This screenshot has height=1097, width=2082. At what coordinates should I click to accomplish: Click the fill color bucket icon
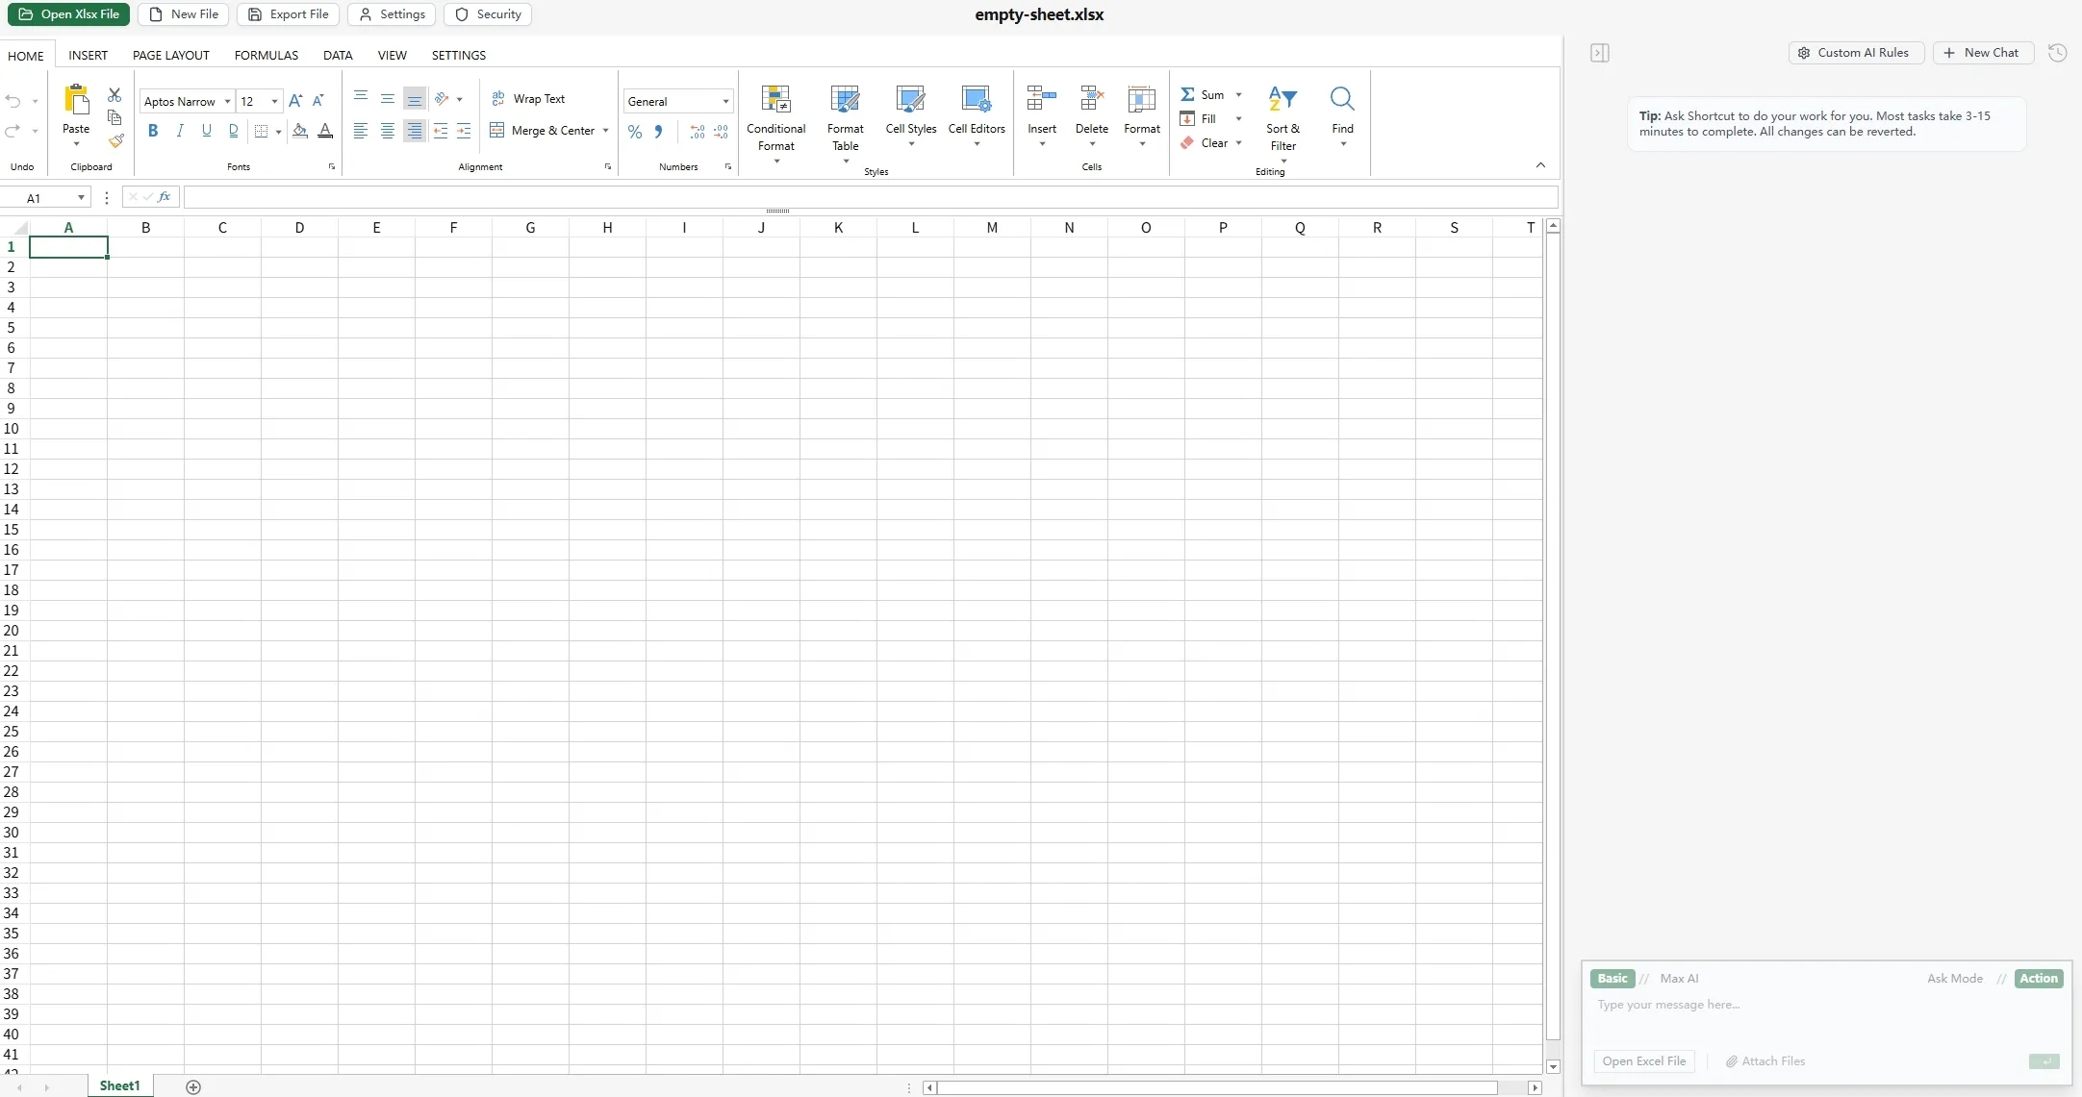click(x=300, y=131)
